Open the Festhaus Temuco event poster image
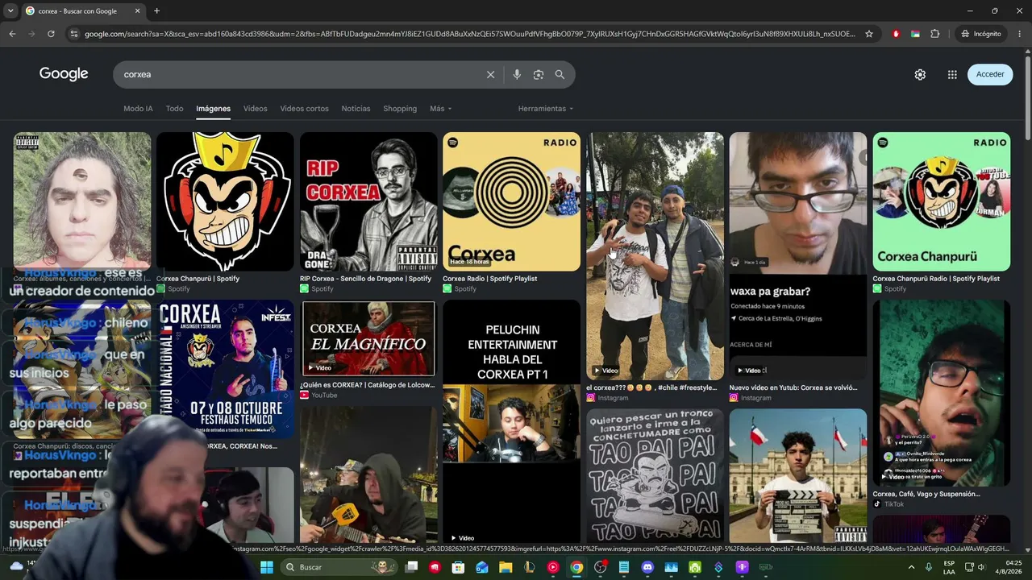This screenshot has width=1032, height=580. (x=227, y=369)
